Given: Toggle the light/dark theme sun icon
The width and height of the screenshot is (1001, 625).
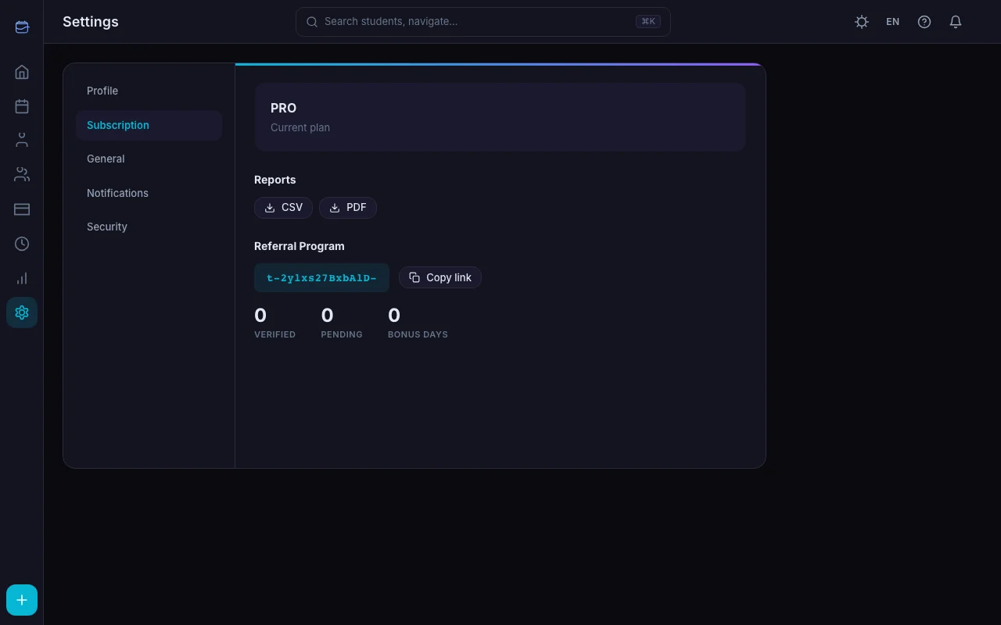Looking at the screenshot, I should pyautogui.click(x=862, y=22).
